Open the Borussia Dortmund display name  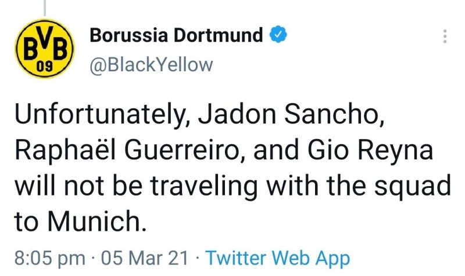[x=177, y=35]
